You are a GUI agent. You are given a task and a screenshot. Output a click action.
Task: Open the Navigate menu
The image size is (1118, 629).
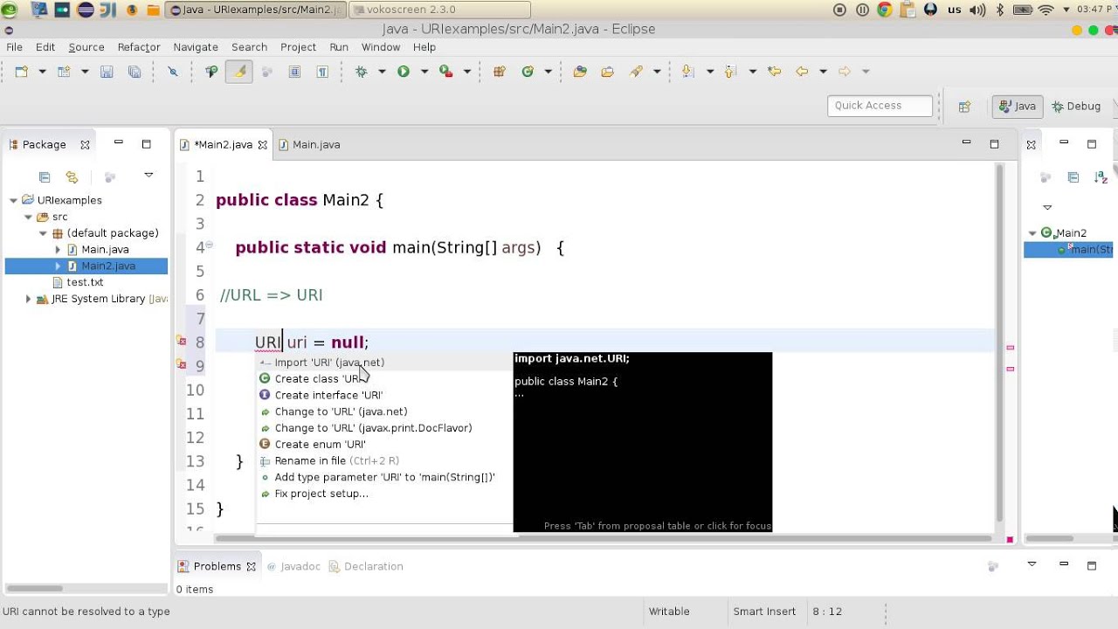(x=196, y=47)
